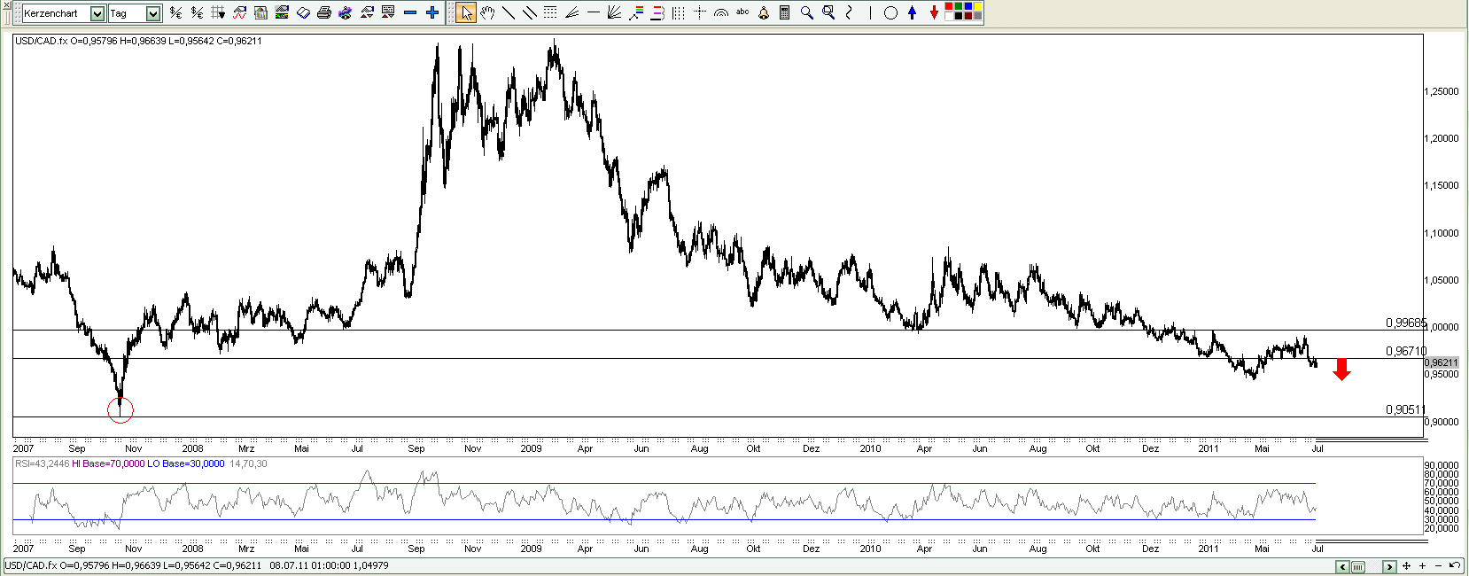Select the arrow pointer tool
The width and height of the screenshot is (1469, 576).
click(466, 12)
